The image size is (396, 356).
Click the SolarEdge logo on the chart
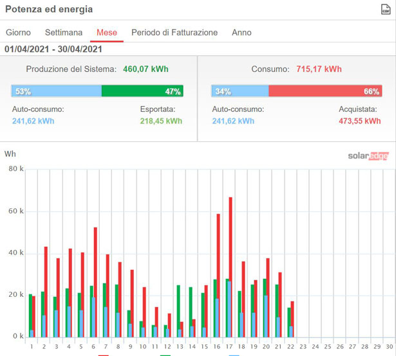click(368, 155)
